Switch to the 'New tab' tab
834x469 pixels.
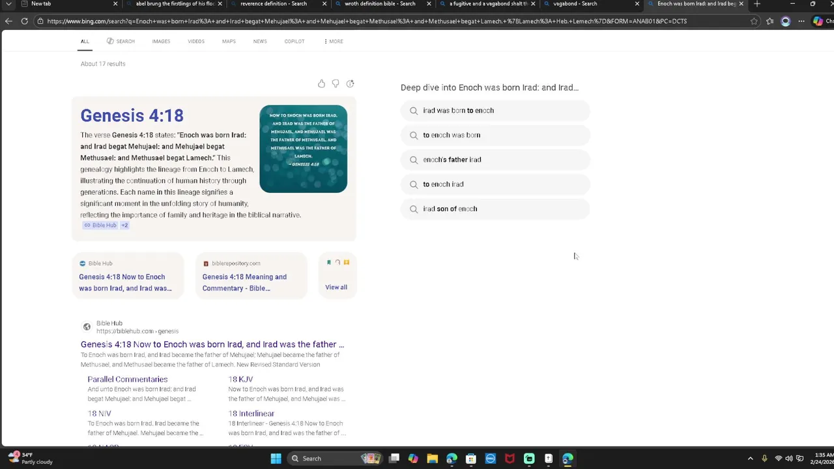tap(41, 4)
